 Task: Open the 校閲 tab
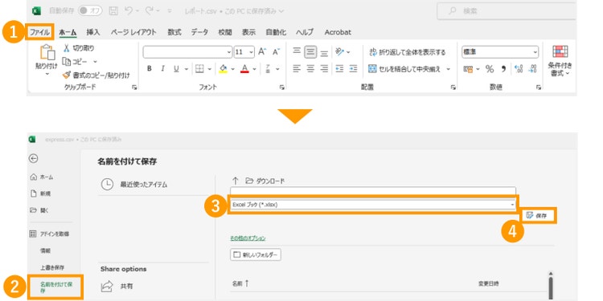click(x=225, y=32)
